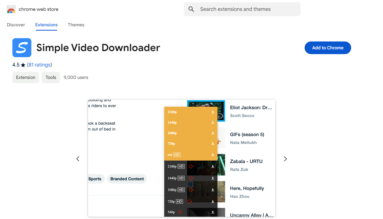
Task: Click download icon for orange 2160p row
Action: point(213,112)
